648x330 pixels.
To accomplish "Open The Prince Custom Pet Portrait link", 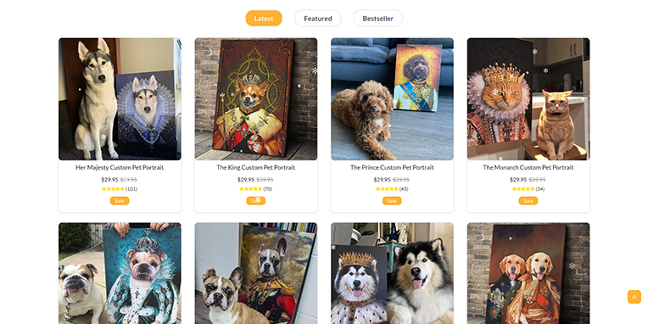I will pyautogui.click(x=392, y=167).
